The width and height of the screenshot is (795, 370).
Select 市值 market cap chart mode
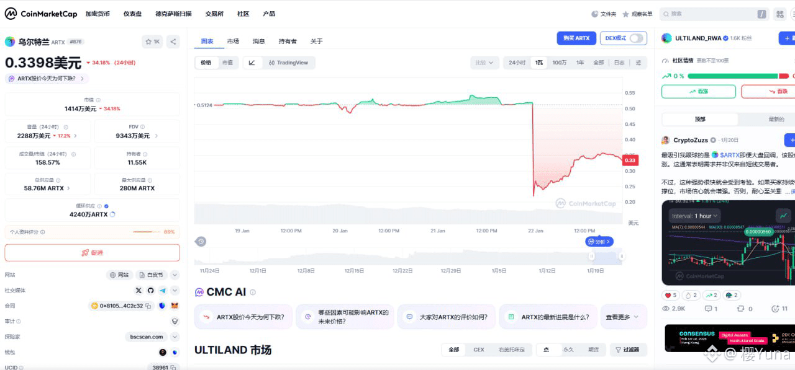tap(227, 63)
